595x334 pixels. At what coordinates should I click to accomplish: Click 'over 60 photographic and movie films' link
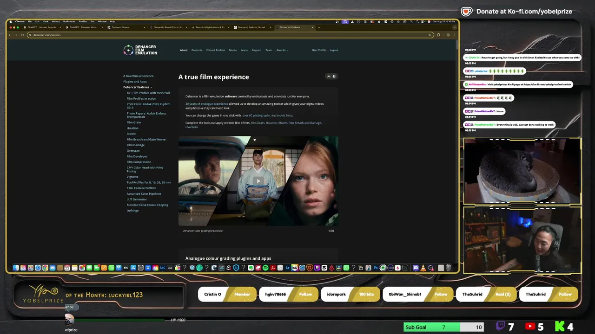point(267,116)
